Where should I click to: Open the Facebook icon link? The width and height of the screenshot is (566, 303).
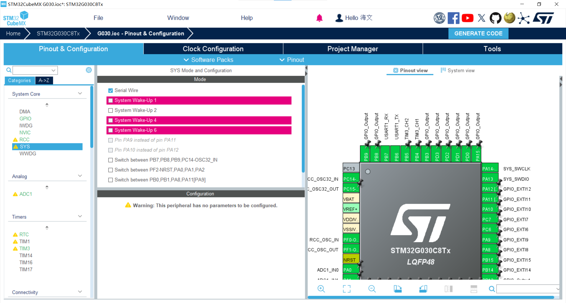[x=453, y=18]
